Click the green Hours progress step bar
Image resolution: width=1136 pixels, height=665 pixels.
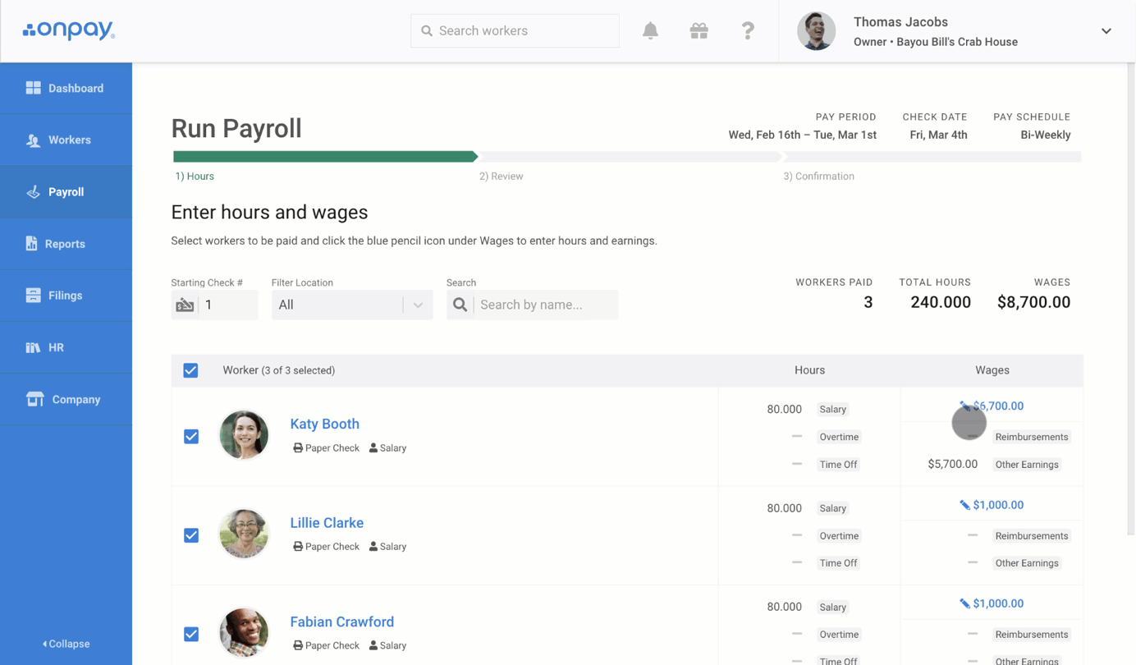[x=324, y=156]
